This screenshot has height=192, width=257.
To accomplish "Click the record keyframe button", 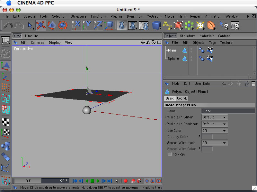I will [126, 181].
